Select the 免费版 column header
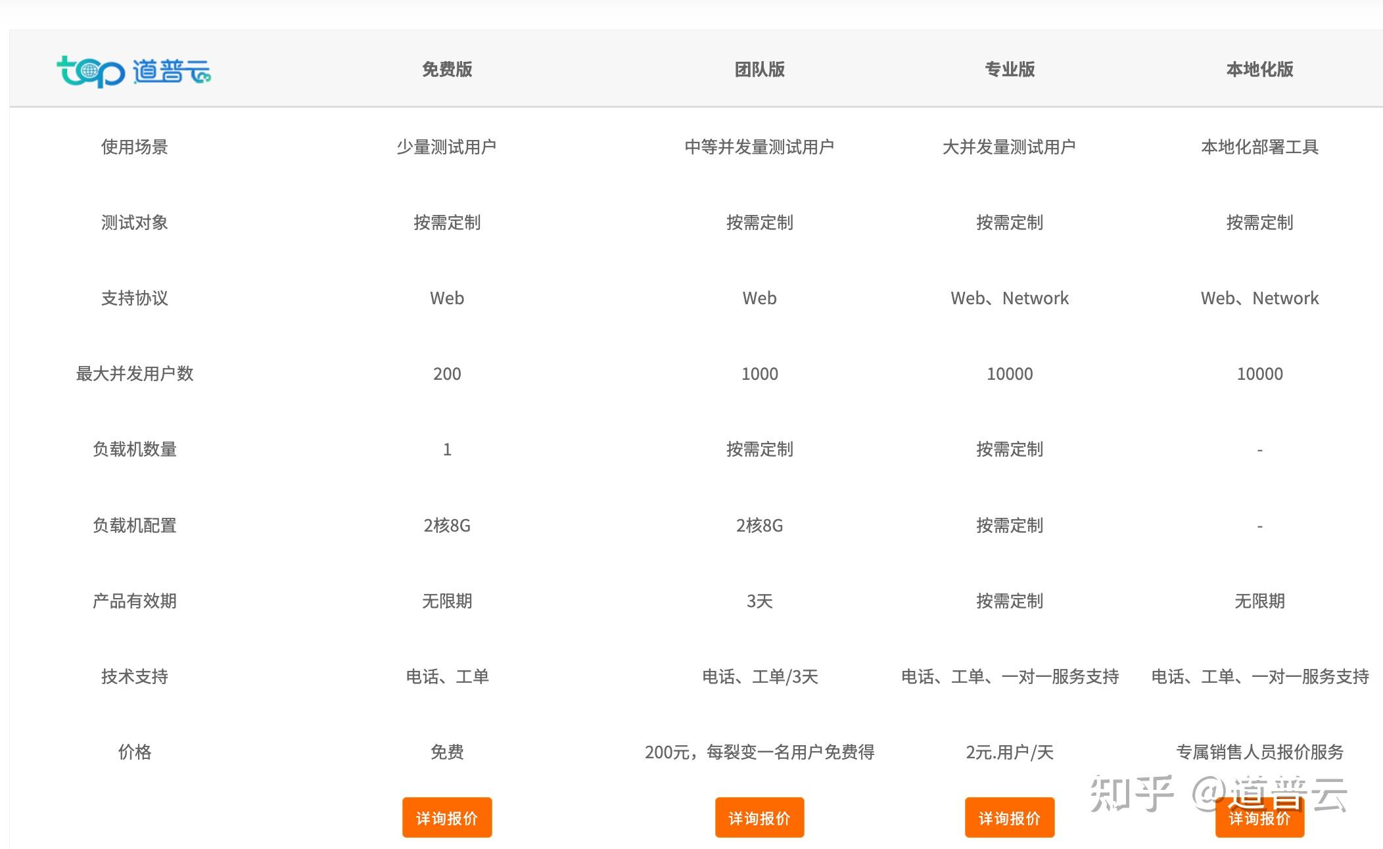 tap(447, 68)
